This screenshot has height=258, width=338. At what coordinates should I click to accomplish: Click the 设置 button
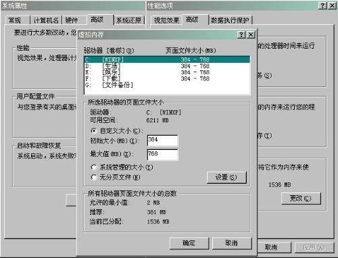[x=226, y=178]
